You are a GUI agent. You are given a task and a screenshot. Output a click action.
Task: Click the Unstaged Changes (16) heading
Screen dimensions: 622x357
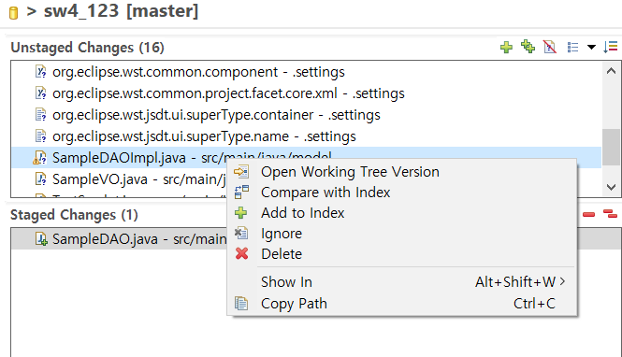87,48
